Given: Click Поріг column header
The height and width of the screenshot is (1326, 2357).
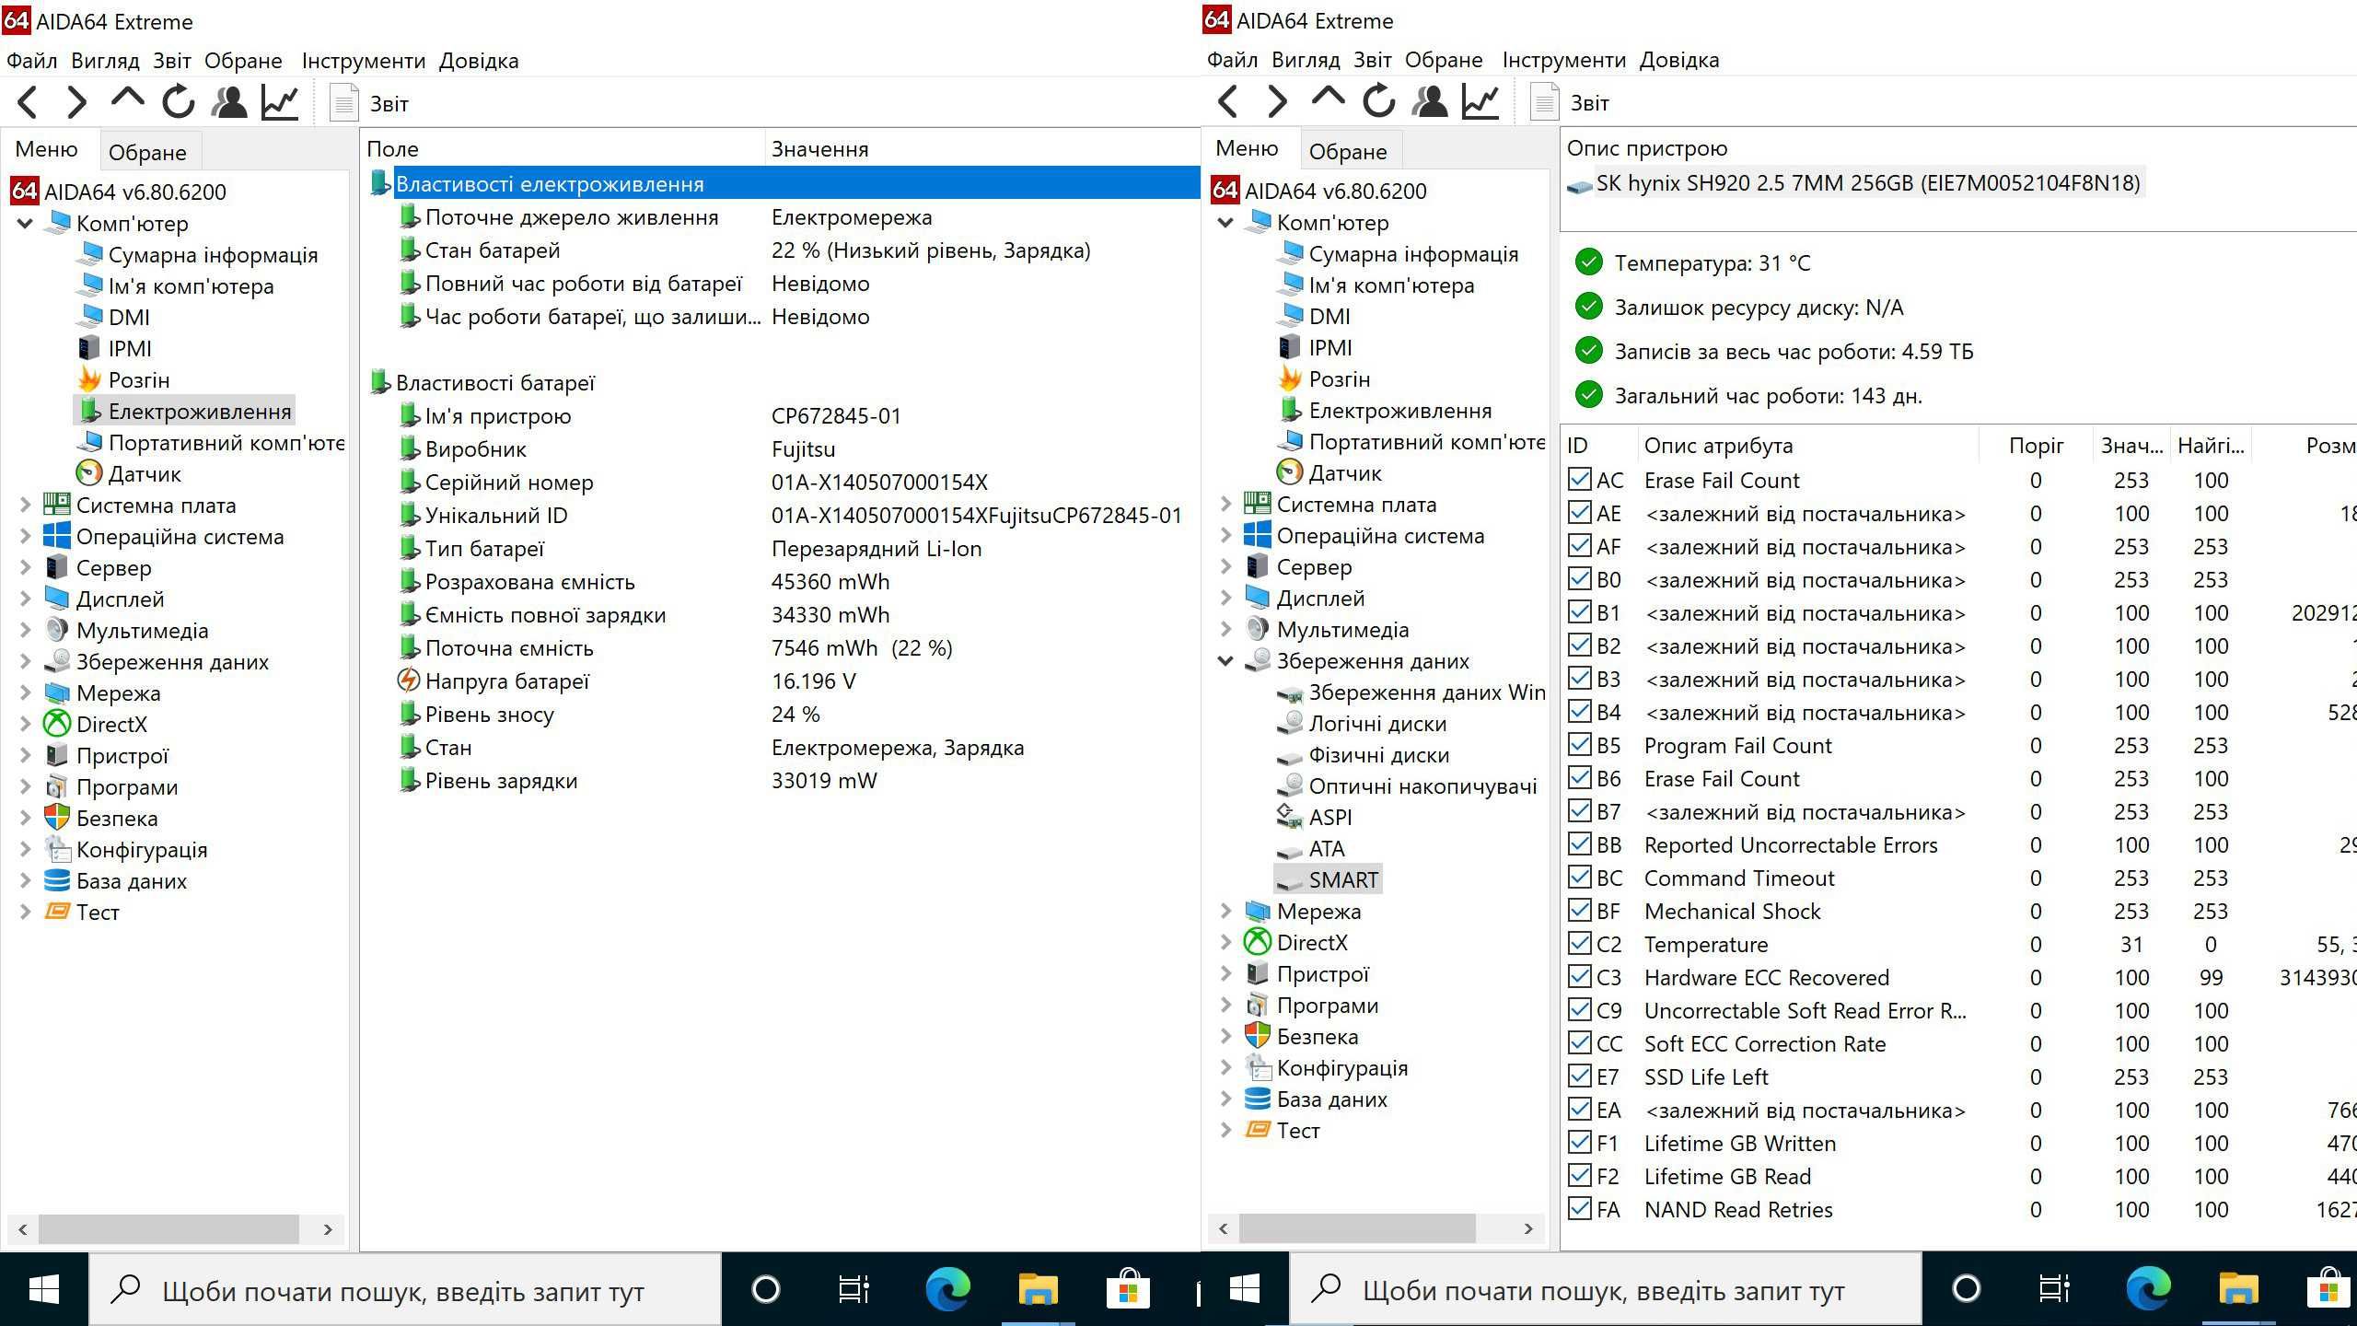Looking at the screenshot, I should pos(2036,446).
